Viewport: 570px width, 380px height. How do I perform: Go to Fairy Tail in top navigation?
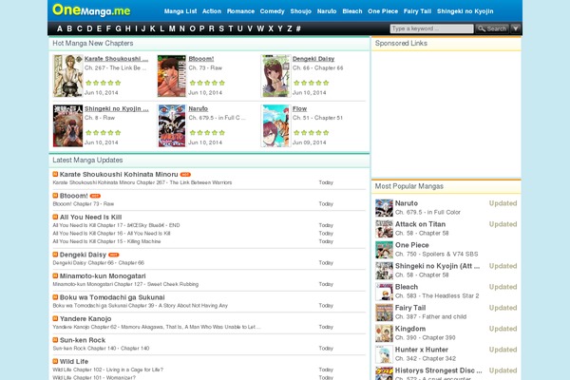[x=417, y=11]
